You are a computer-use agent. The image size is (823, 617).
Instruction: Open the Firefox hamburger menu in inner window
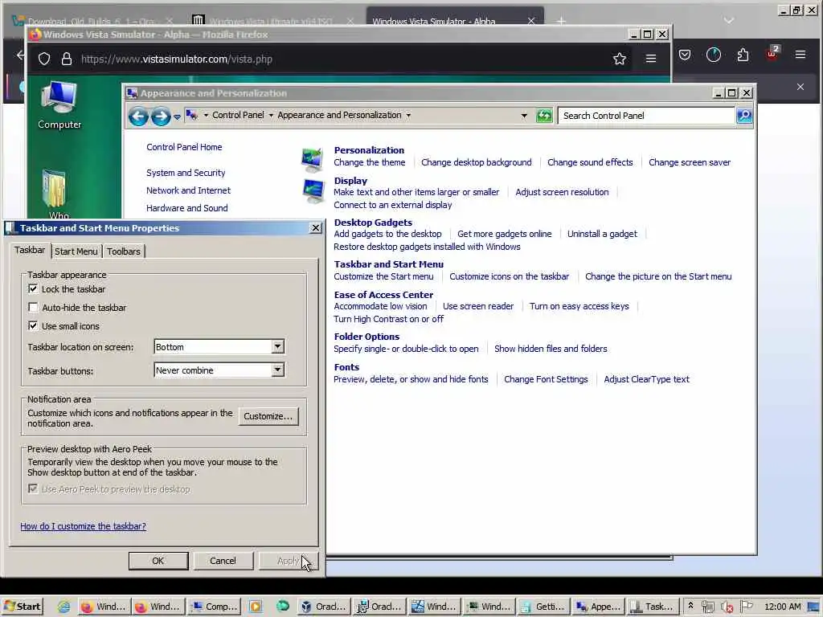651,59
